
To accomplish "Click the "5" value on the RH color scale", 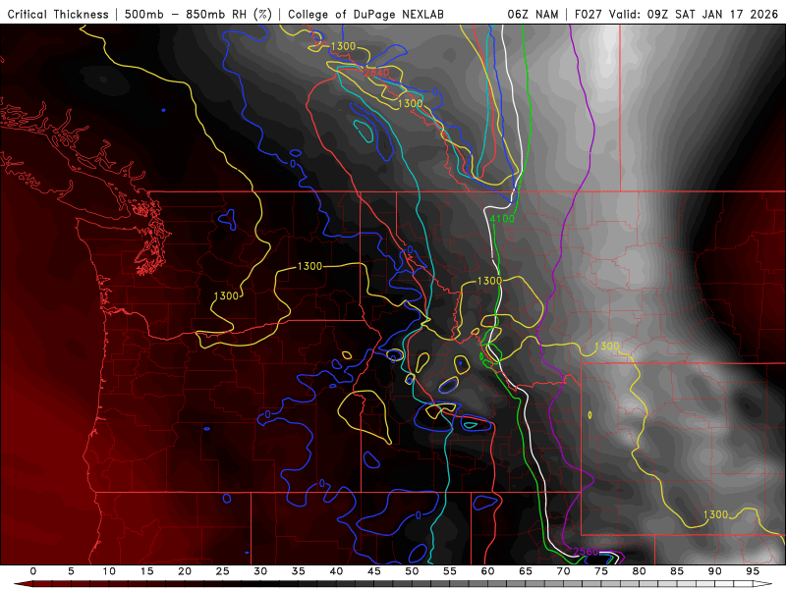I will 71,571.
